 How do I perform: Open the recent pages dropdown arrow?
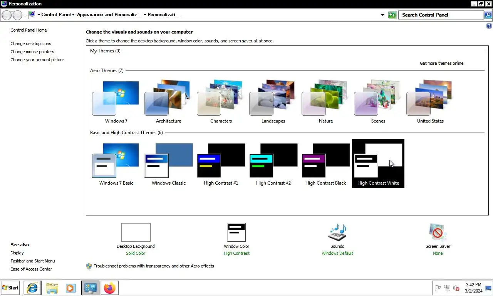(x=25, y=15)
